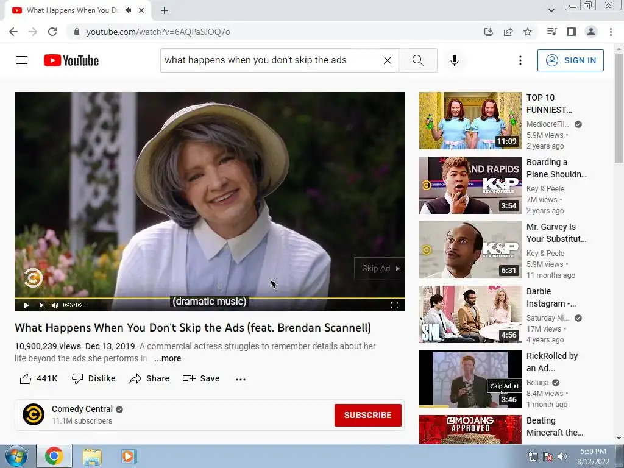Enter full screen mode in the player
This screenshot has height=468, width=624.
click(394, 305)
